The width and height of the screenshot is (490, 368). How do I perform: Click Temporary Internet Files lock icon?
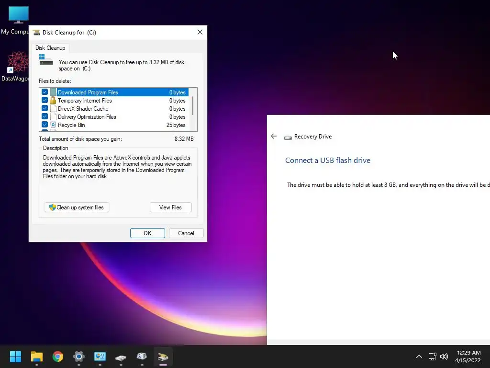click(53, 101)
